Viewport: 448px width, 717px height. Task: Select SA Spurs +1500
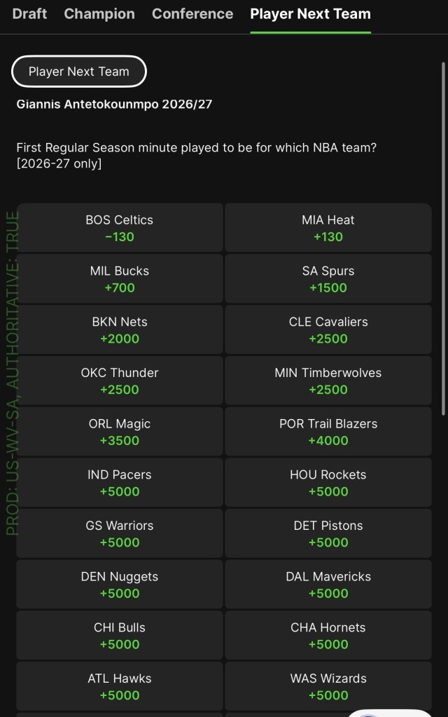pos(328,279)
